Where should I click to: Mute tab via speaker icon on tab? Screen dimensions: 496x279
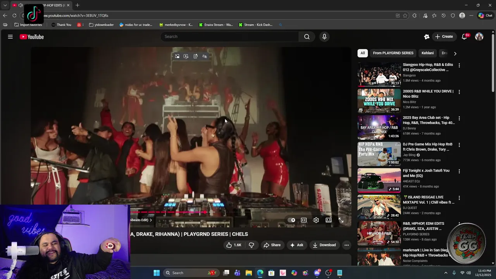coord(20,5)
